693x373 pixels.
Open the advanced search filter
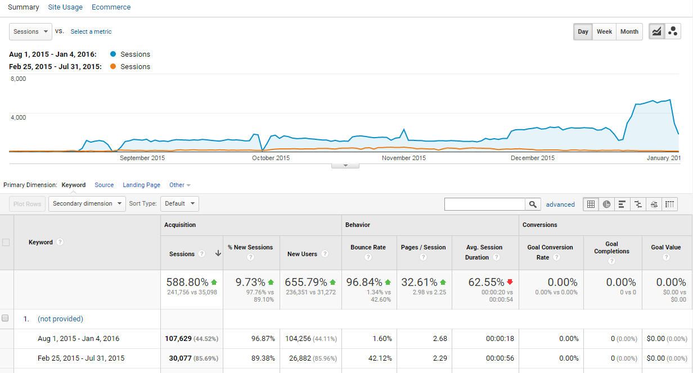(560, 204)
